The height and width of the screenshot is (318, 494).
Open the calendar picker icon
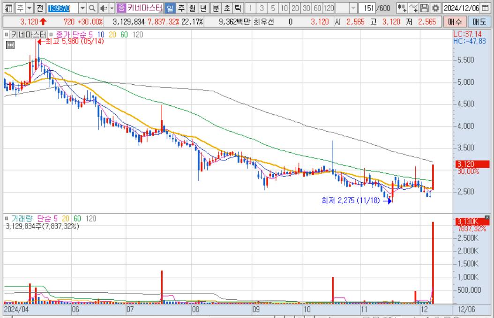485,8
